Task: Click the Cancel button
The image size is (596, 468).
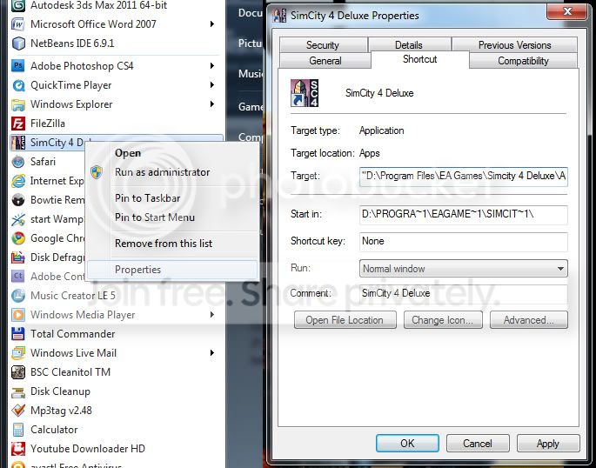Action: [478, 444]
